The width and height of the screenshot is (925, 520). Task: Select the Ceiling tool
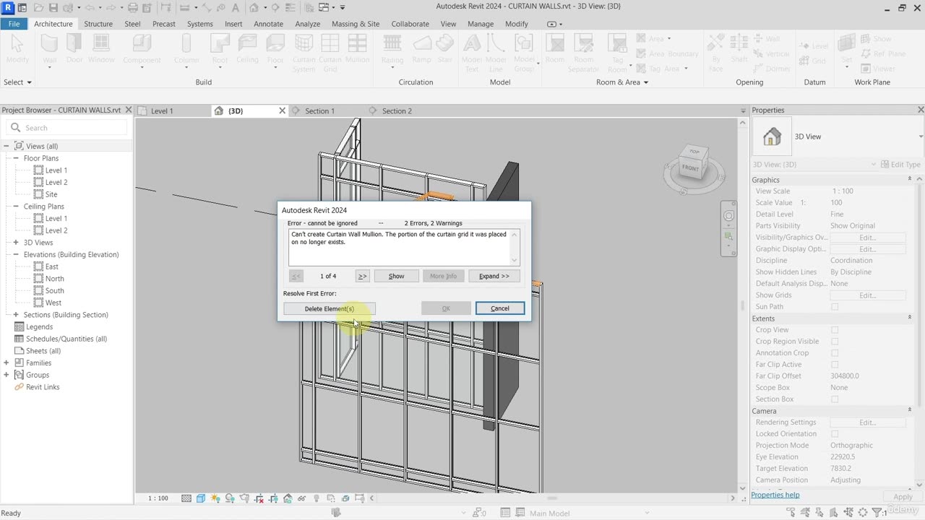coord(247,49)
